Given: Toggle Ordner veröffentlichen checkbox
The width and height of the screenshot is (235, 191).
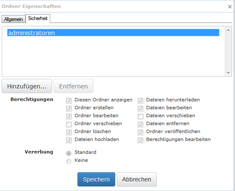Looking at the screenshot, I should (x=141, y=132).
